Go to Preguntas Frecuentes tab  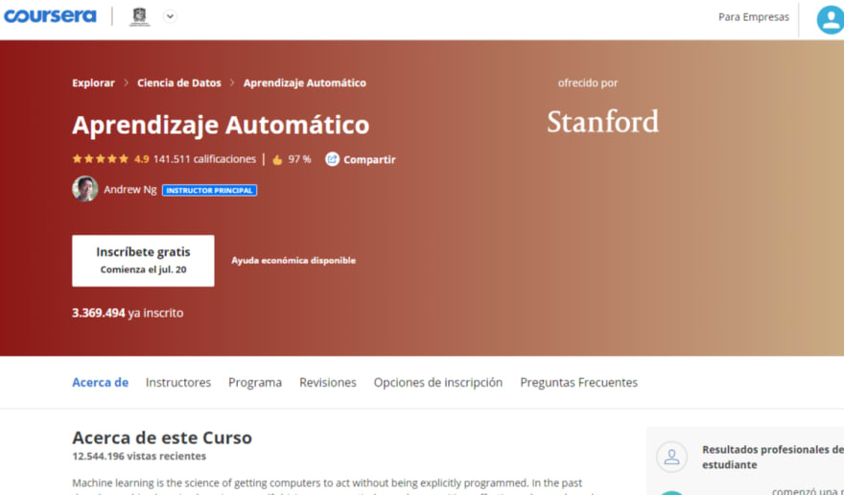tap(578, 383)
